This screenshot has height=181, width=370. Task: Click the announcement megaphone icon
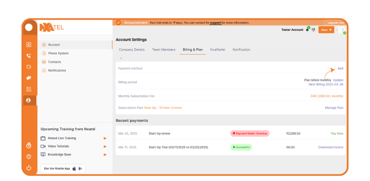coord(118,23)
